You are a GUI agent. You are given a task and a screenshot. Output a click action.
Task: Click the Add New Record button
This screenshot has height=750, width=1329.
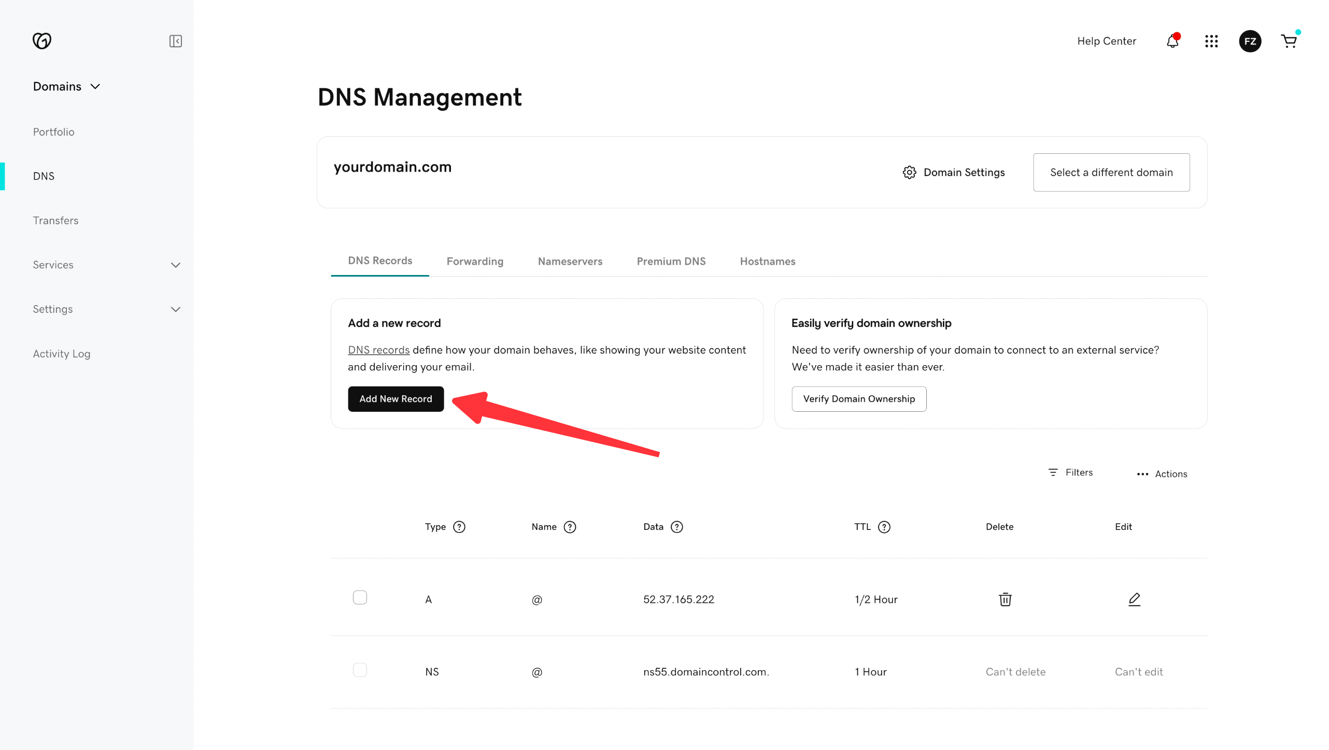point(395,399)
